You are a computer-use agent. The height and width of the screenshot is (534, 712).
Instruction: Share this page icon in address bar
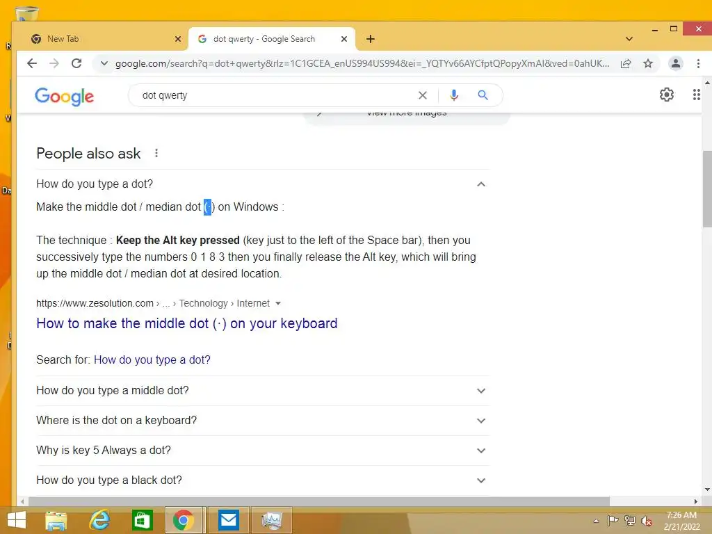(626, 63)
